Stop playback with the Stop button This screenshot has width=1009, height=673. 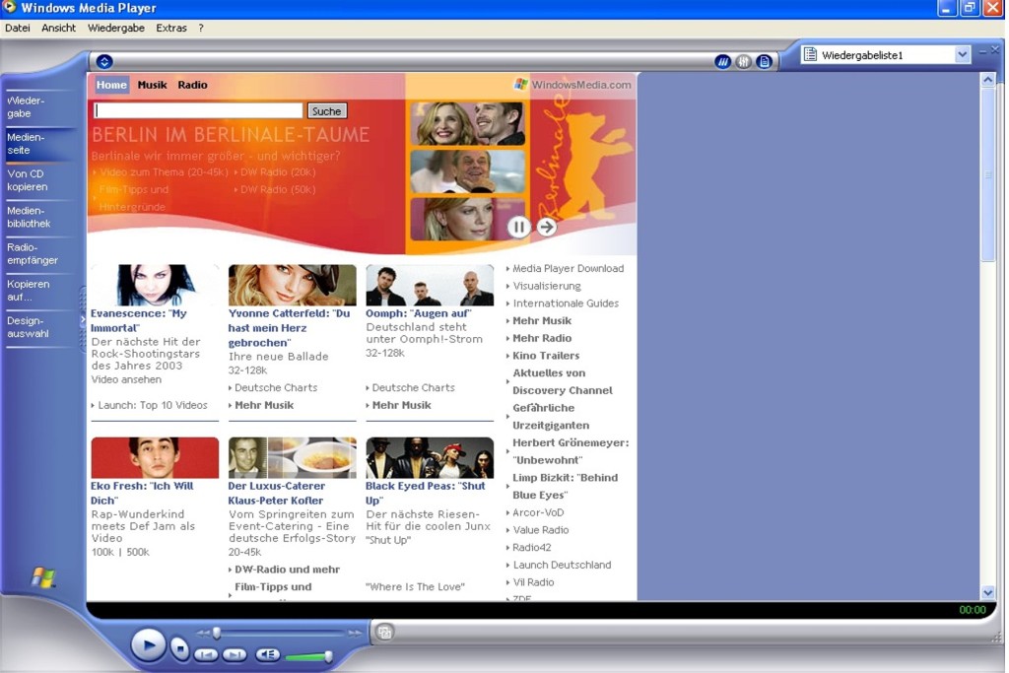point(180,649)
